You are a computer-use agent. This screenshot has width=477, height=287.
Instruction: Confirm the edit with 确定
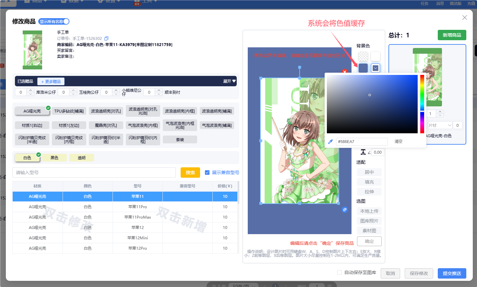[369, 241]
